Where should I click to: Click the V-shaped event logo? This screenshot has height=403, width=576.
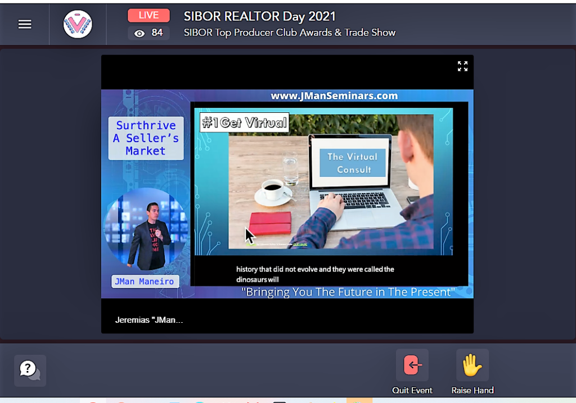(x=78, y=24)
